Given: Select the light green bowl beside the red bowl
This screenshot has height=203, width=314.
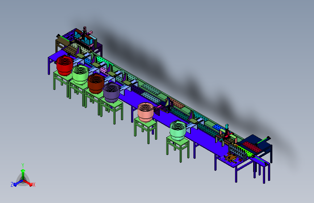Looking at the screenshot, I should tap(80, 75).
